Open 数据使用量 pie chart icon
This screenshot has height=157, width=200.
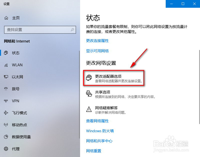[x=6, y=137]
